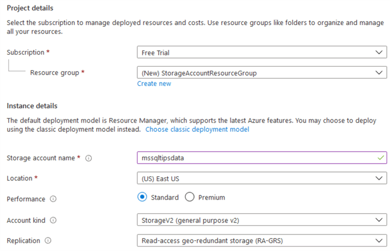Image resolution: width=390 pixels, height=251 pixels.
Task: Click the Create new resource group link
Action: point(154,84)
